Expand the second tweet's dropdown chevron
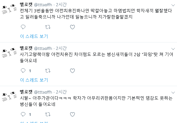The width and height of the screenshot is (177, 123). click(x=173, y=49)
